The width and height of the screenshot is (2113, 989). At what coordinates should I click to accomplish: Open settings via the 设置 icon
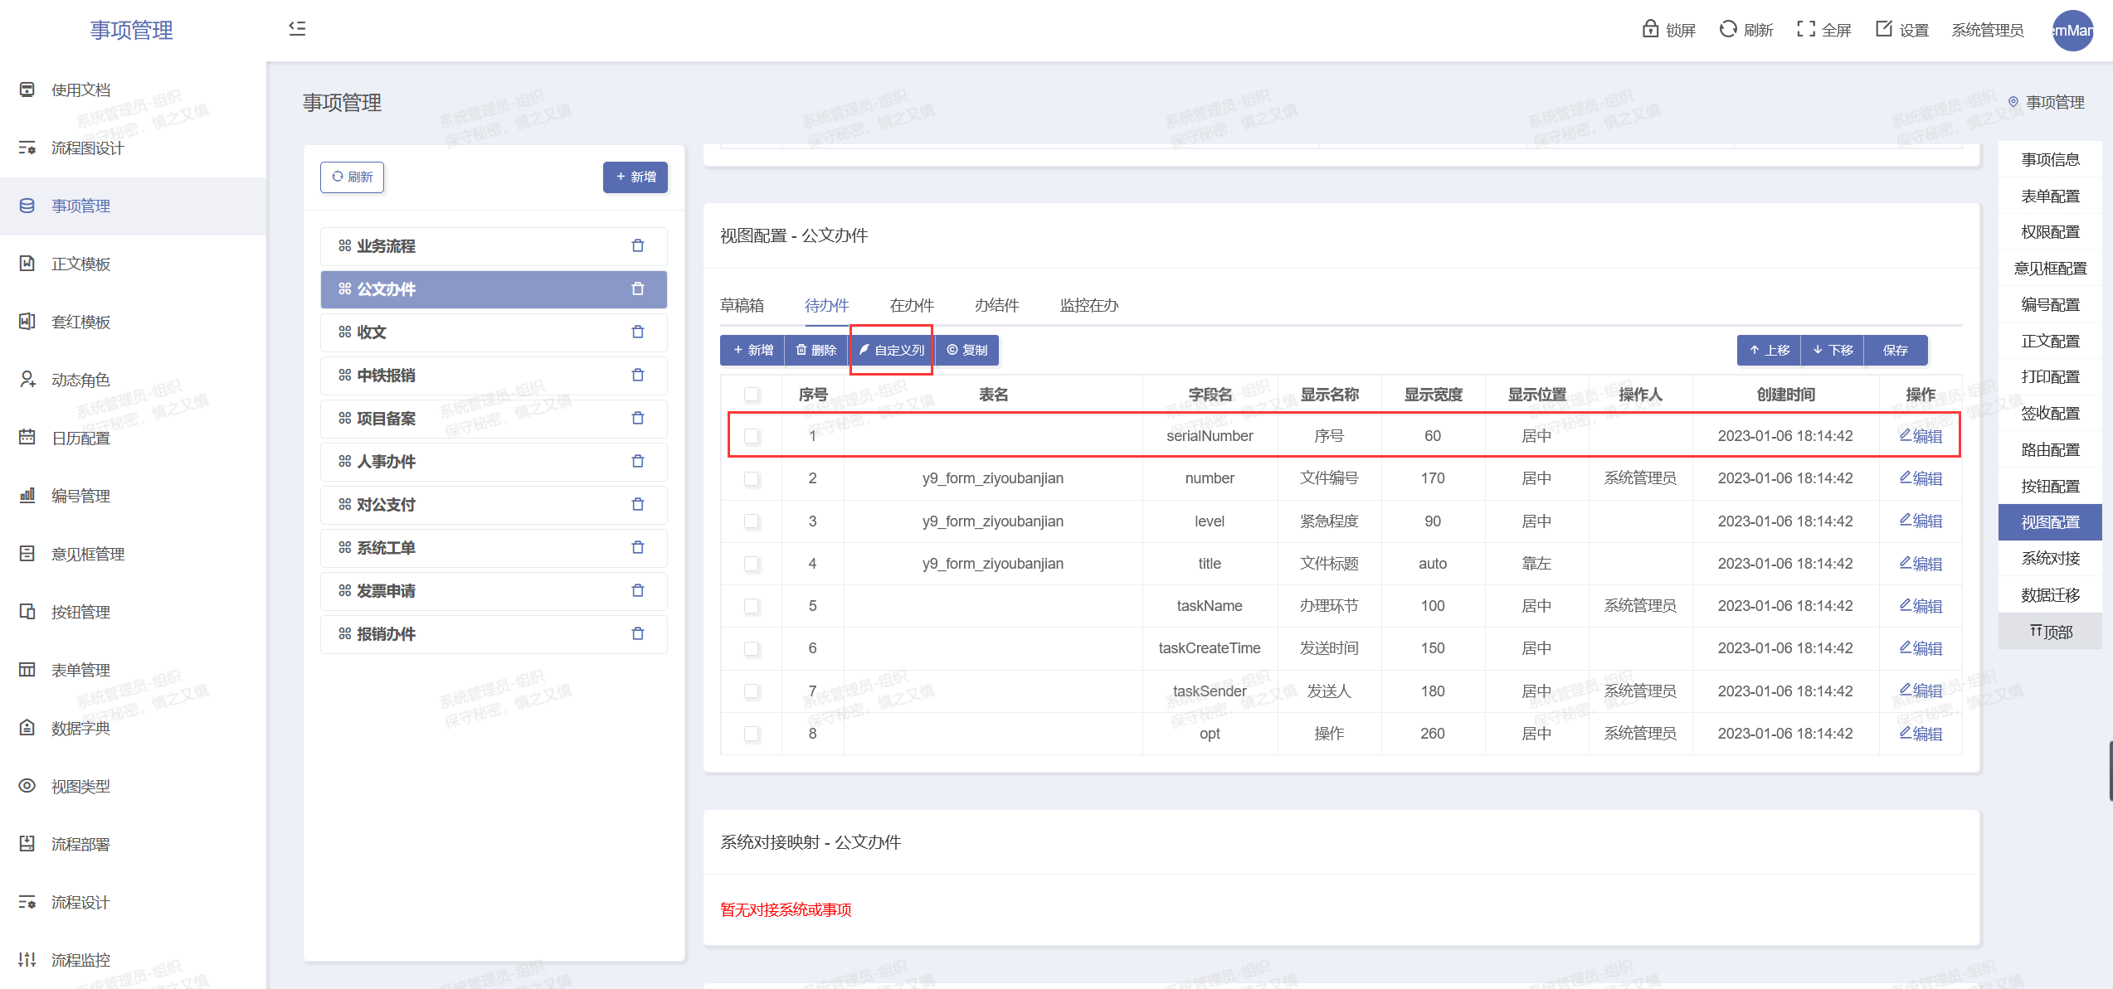tap(1884, 29)
